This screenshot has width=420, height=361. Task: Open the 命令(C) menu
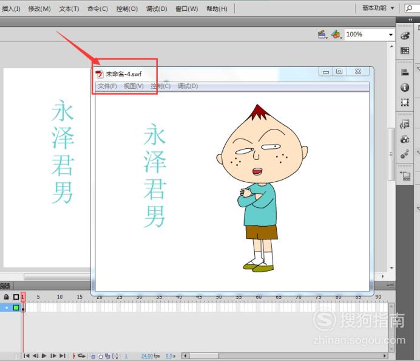tap(98, 9)
